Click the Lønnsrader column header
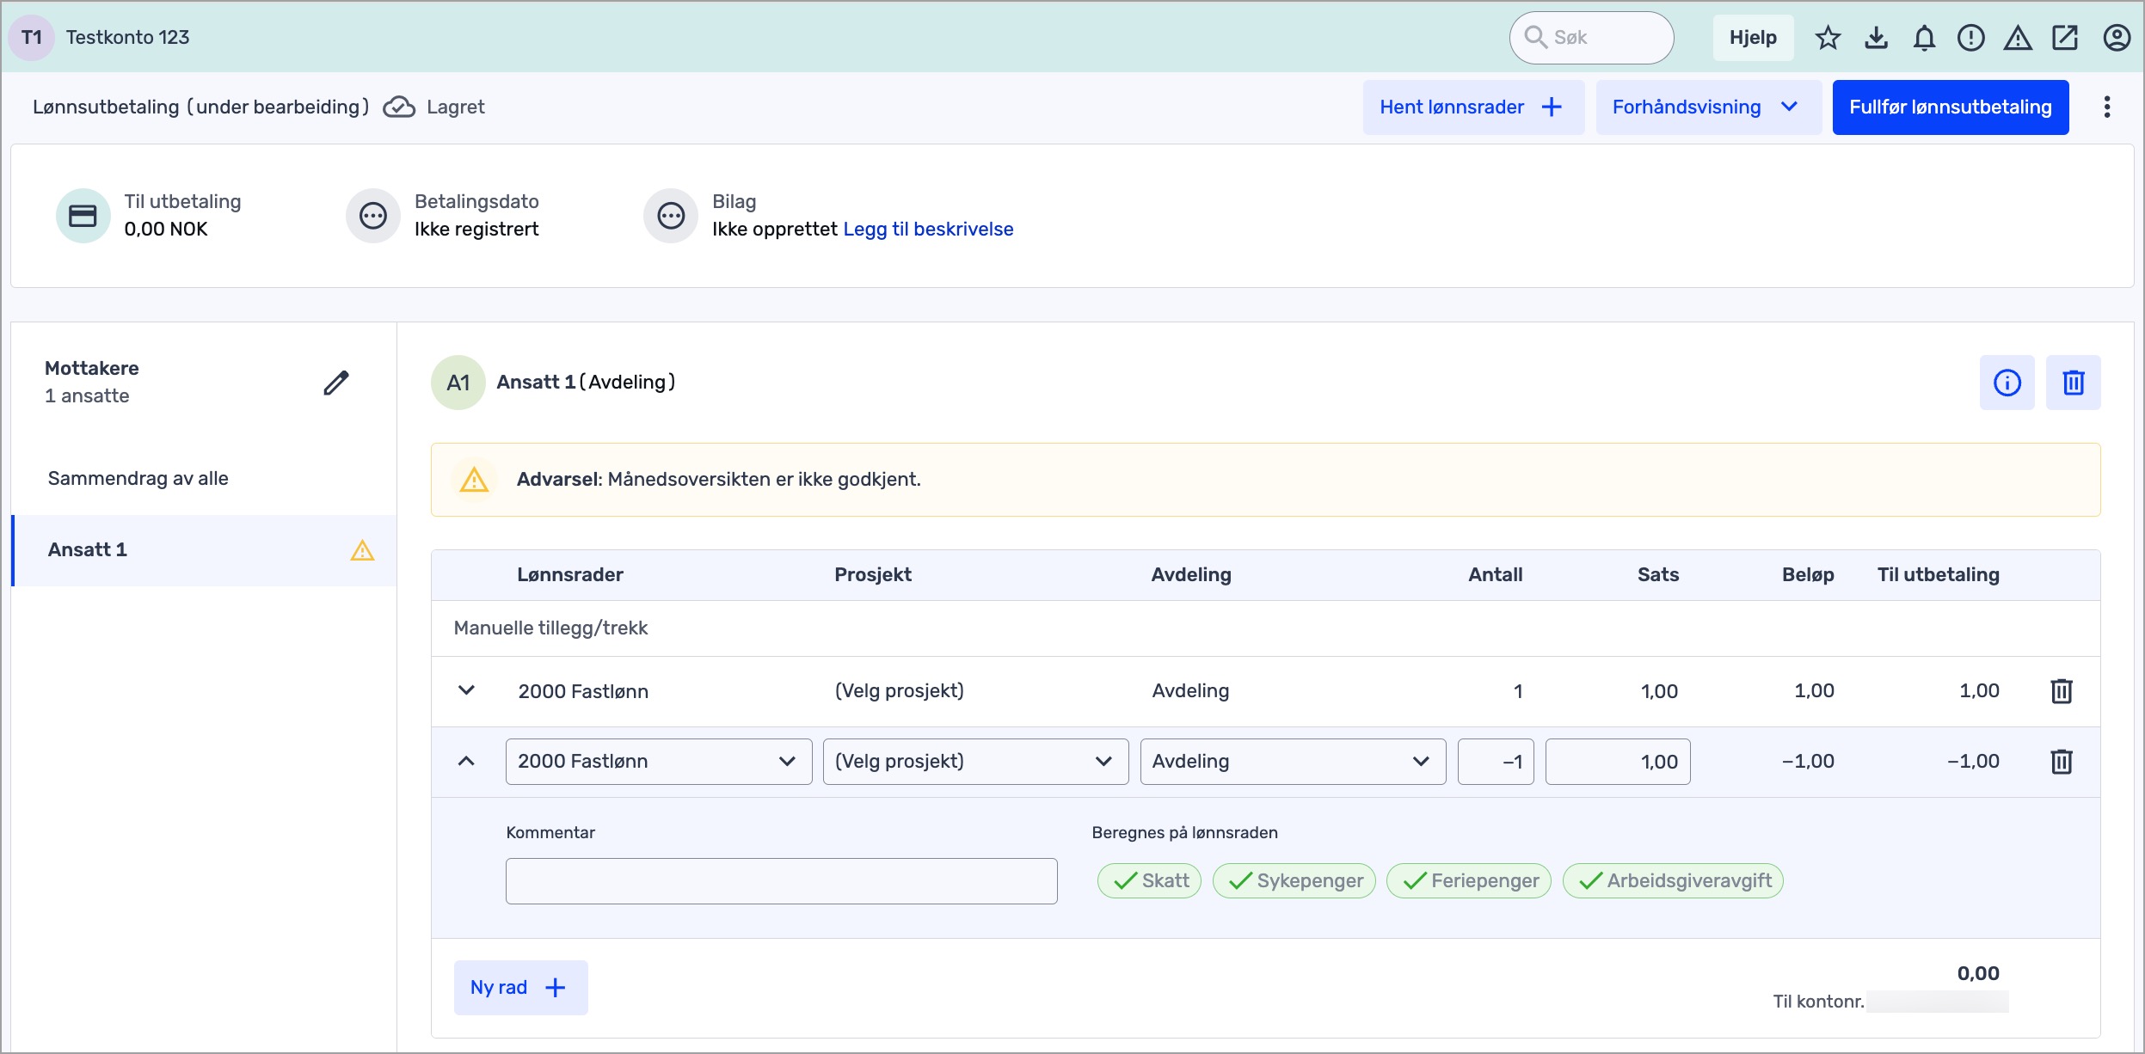The width and height of the screenshot is (2145, 1054). [x=570, y=575]
